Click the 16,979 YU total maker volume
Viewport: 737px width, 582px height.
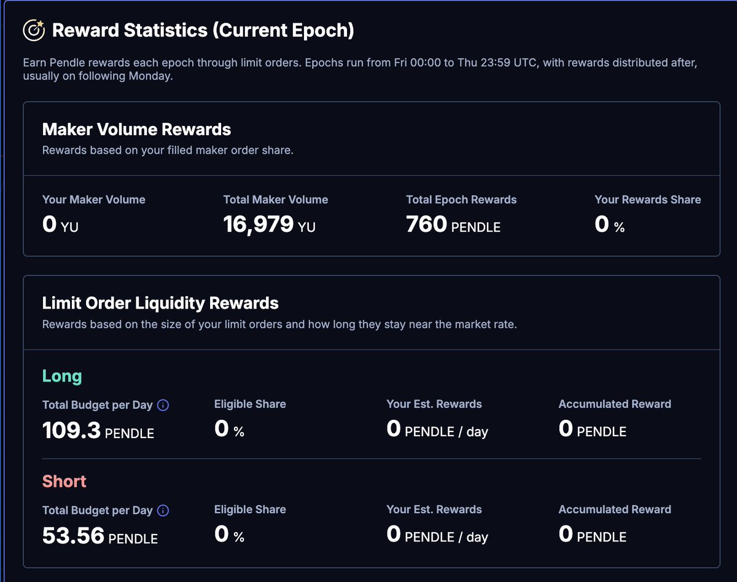point(270,224)
